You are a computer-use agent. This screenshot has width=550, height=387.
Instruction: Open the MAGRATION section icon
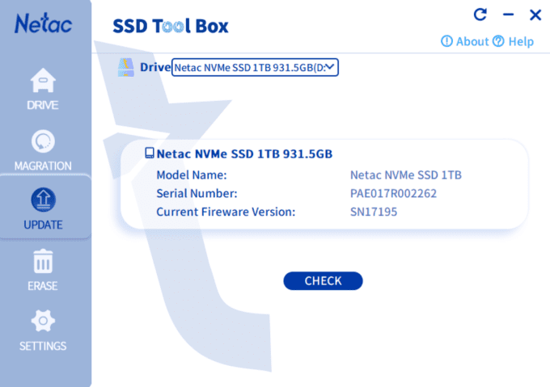[43, 141]
